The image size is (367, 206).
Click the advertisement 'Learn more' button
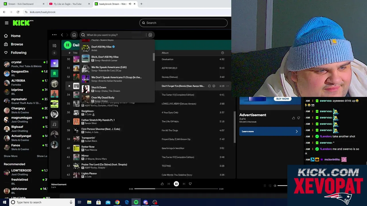[x=270, y=131]
